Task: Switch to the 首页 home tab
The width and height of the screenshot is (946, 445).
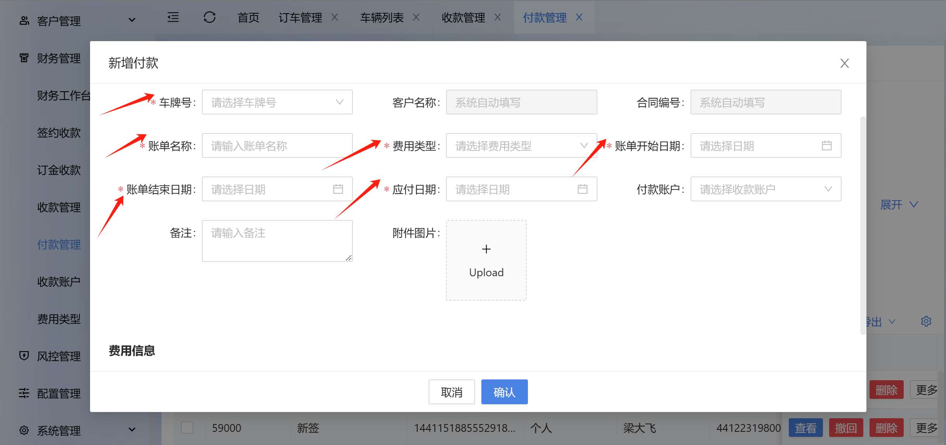Action: click(248, 17)
